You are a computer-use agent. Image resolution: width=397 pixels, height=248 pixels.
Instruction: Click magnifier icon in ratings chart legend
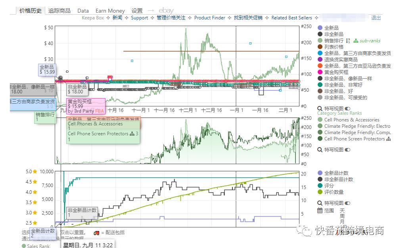tap(320, 203)
